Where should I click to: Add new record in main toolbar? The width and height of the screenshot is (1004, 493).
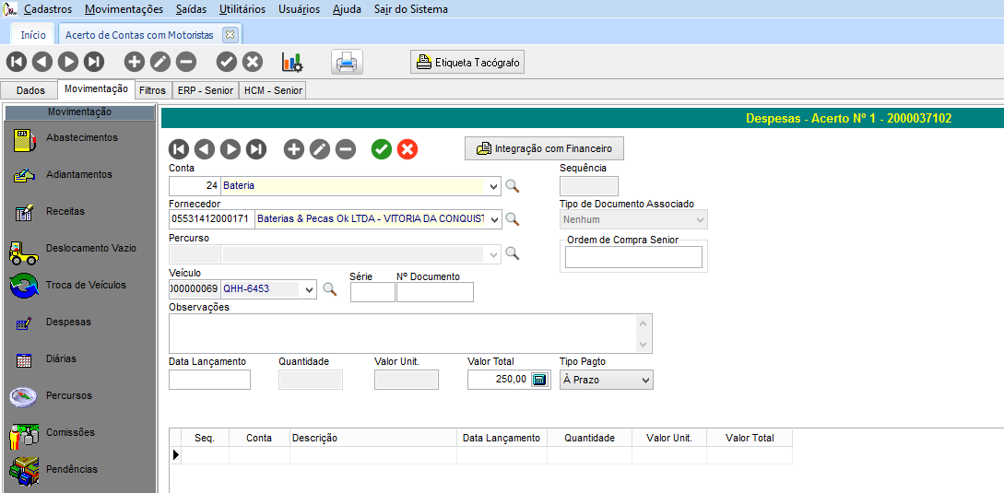pos(135,62)
